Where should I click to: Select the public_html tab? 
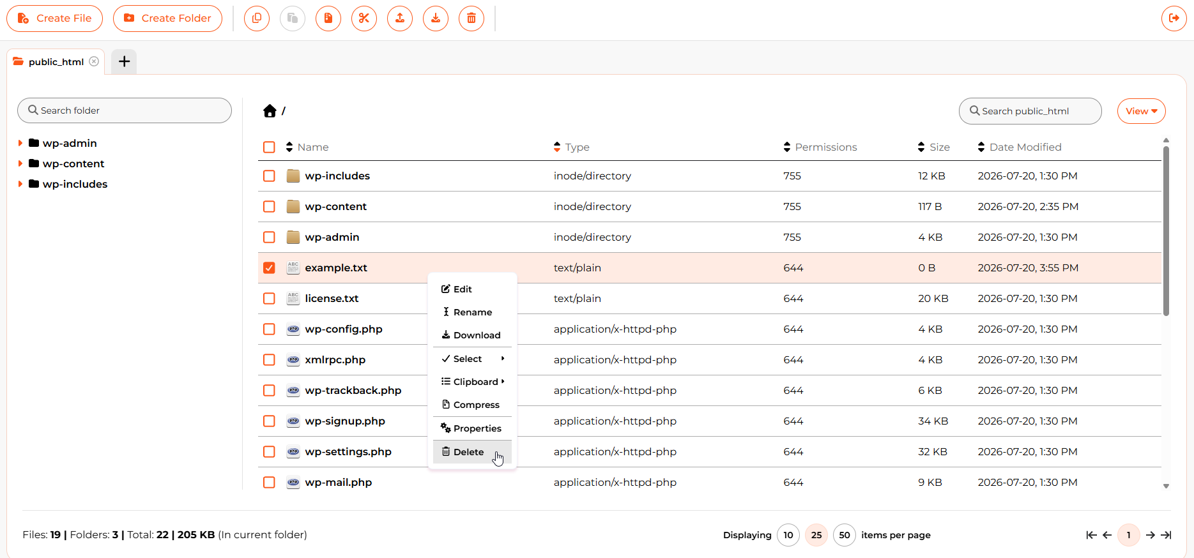[x=56, y=61]
